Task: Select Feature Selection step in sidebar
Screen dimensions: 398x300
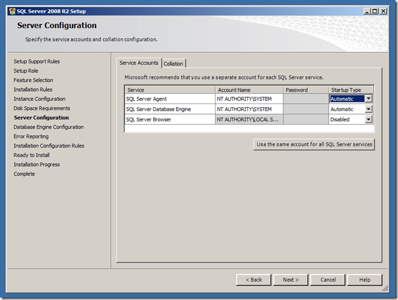Action: 33,80
